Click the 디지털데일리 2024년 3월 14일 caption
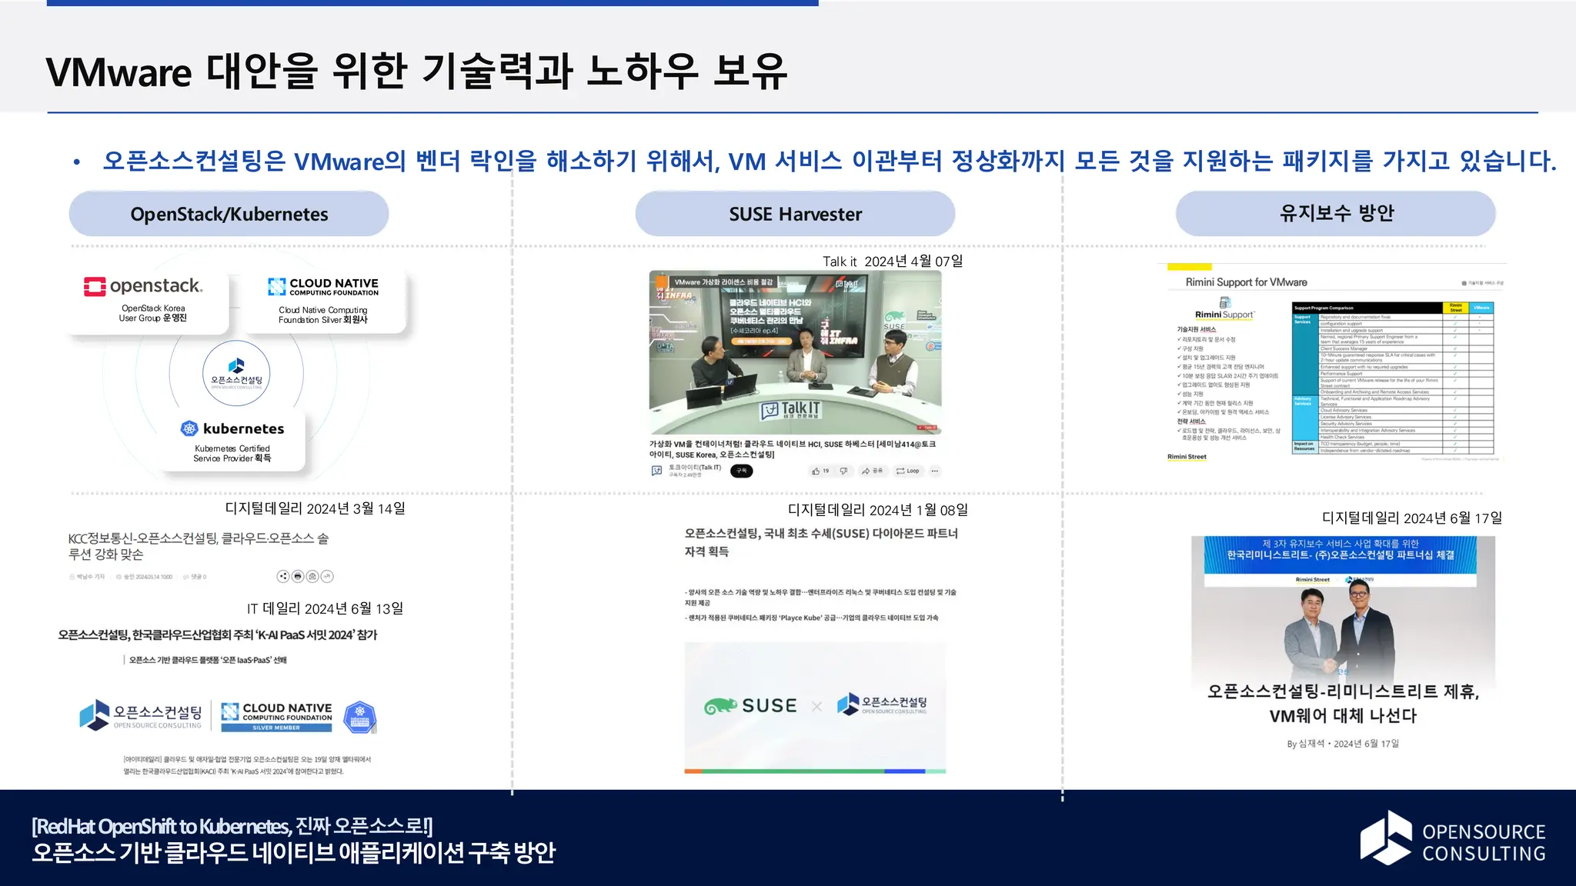 (315, 508)
